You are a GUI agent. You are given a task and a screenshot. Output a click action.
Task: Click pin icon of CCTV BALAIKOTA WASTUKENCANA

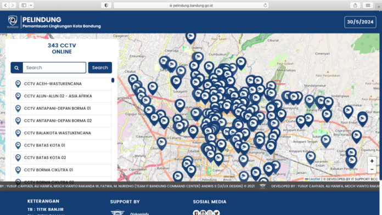(18, 133)
